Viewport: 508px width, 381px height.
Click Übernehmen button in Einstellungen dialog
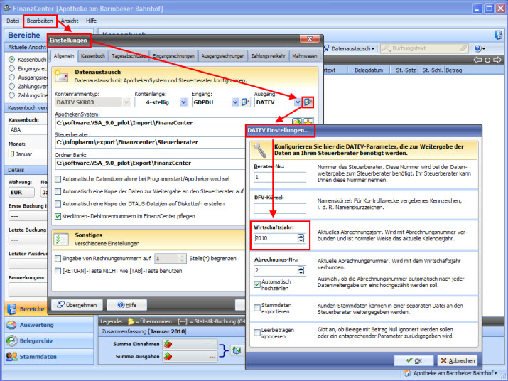click(76, 304)
